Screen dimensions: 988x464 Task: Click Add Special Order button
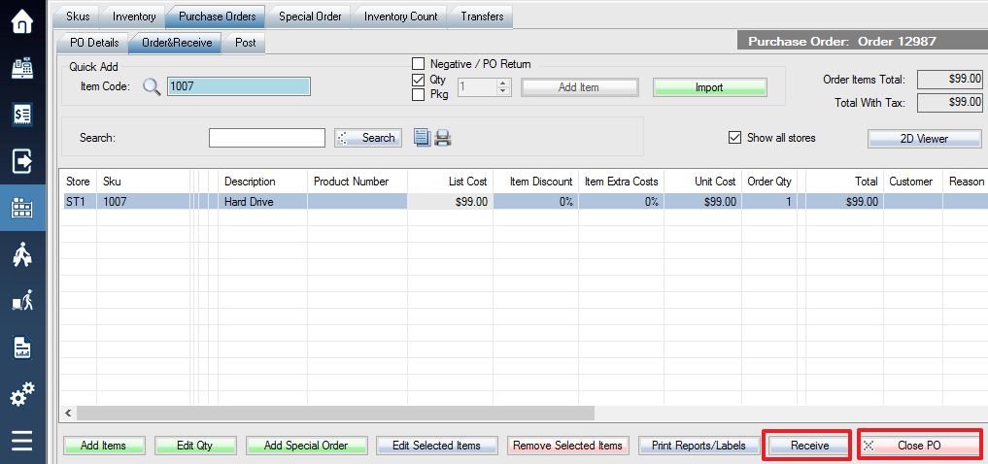click(306, 446)
